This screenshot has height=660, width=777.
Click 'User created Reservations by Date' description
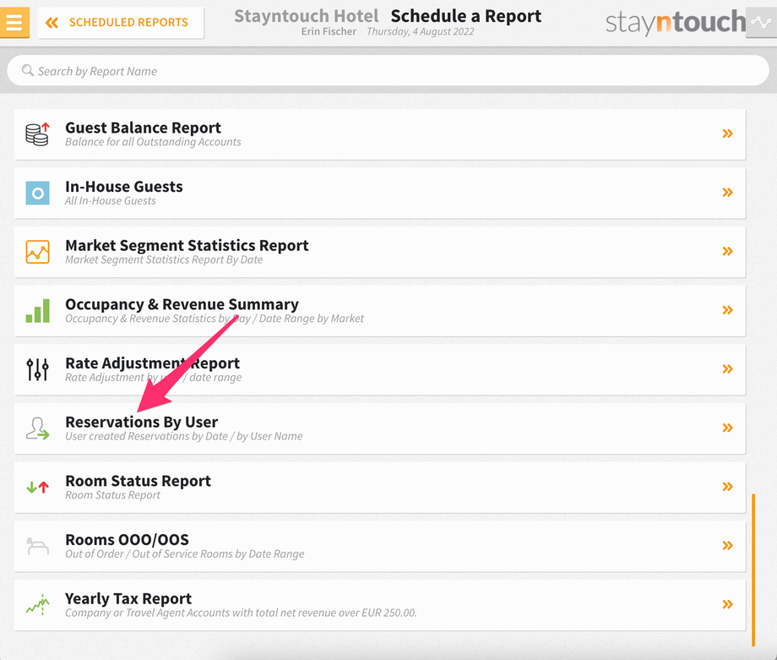tap(184, 436)
